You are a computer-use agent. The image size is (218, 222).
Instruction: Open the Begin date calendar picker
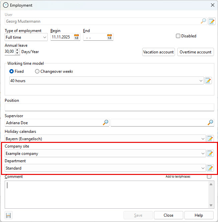[76, 37]
